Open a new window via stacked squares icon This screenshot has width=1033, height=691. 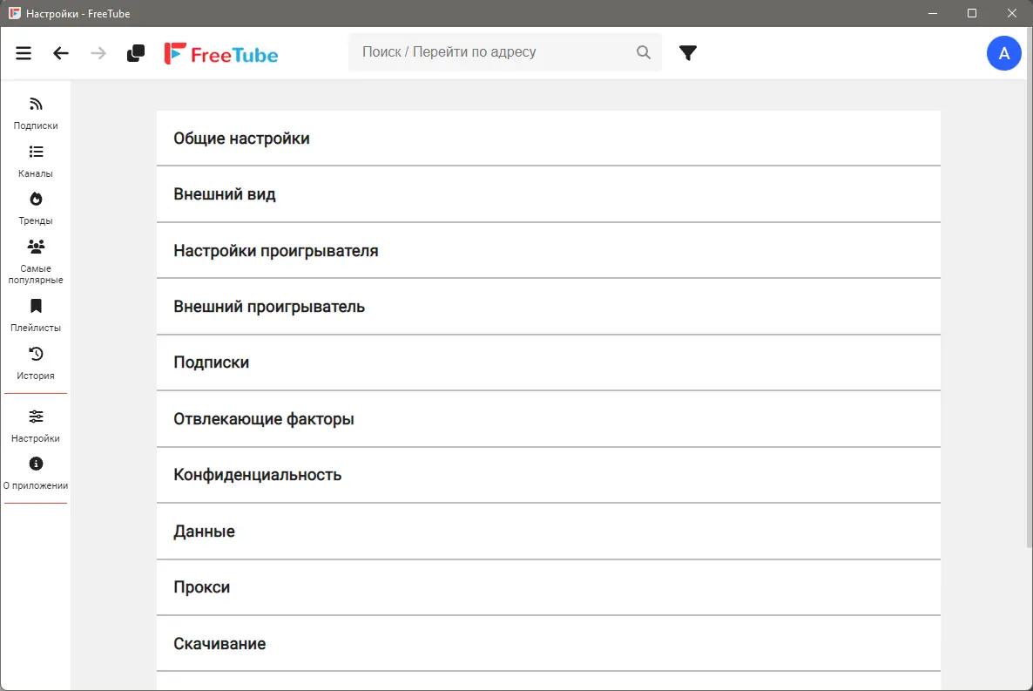point(136,53)
